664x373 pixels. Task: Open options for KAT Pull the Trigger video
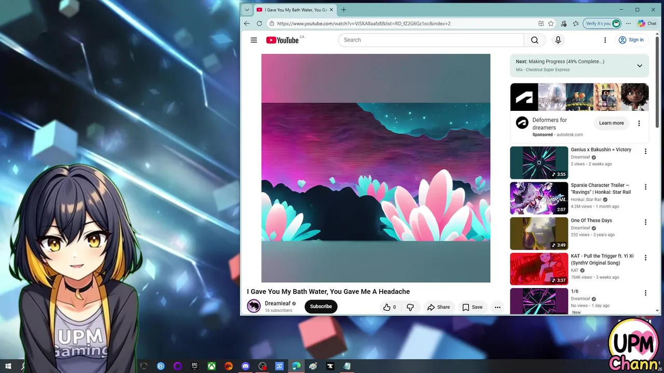[645, 257]
